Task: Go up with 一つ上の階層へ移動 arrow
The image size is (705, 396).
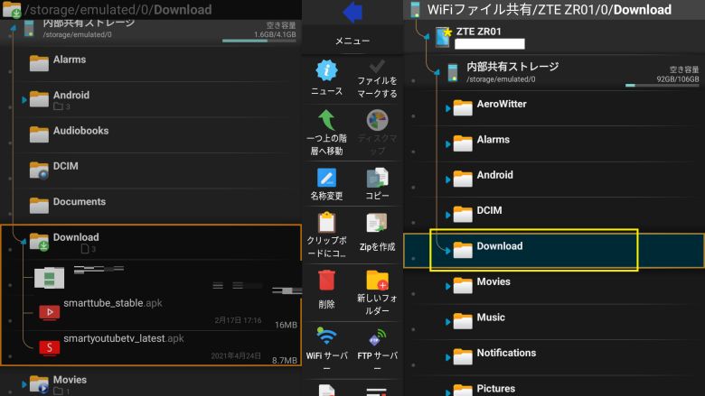Action: click(327, 120)
